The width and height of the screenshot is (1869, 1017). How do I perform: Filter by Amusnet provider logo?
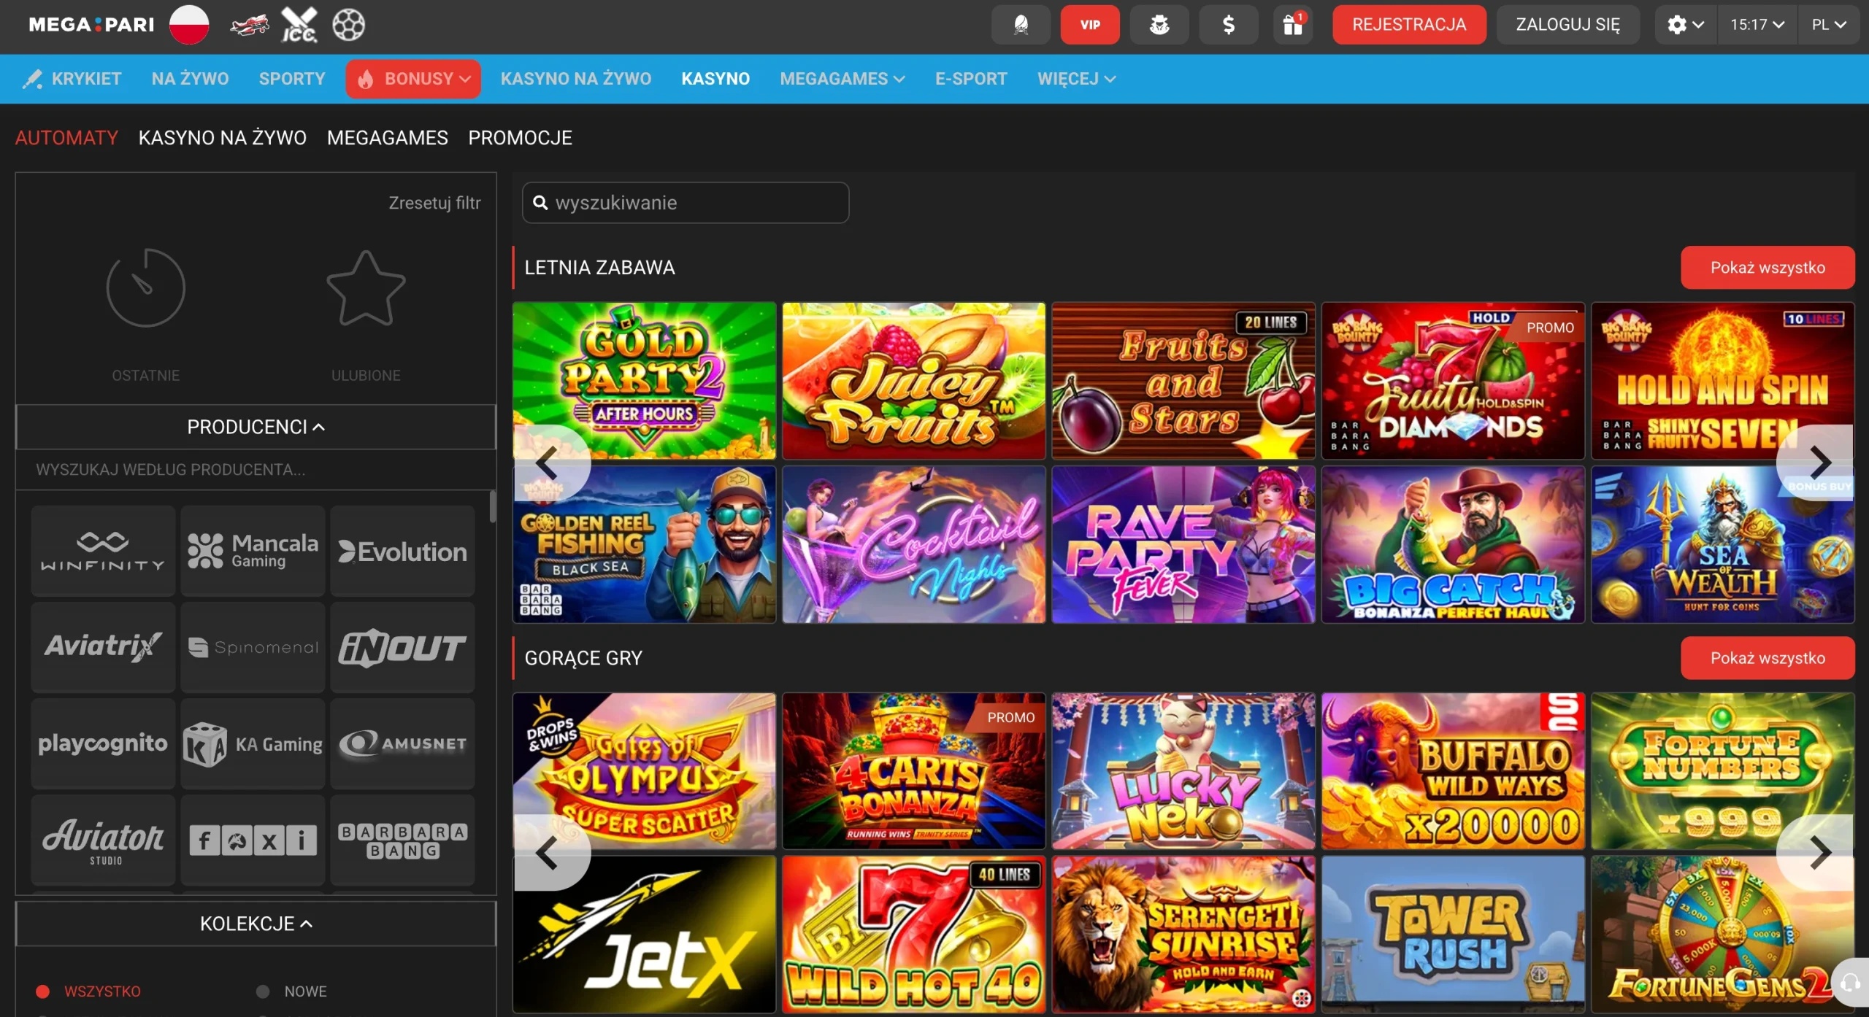pos(402,743)
